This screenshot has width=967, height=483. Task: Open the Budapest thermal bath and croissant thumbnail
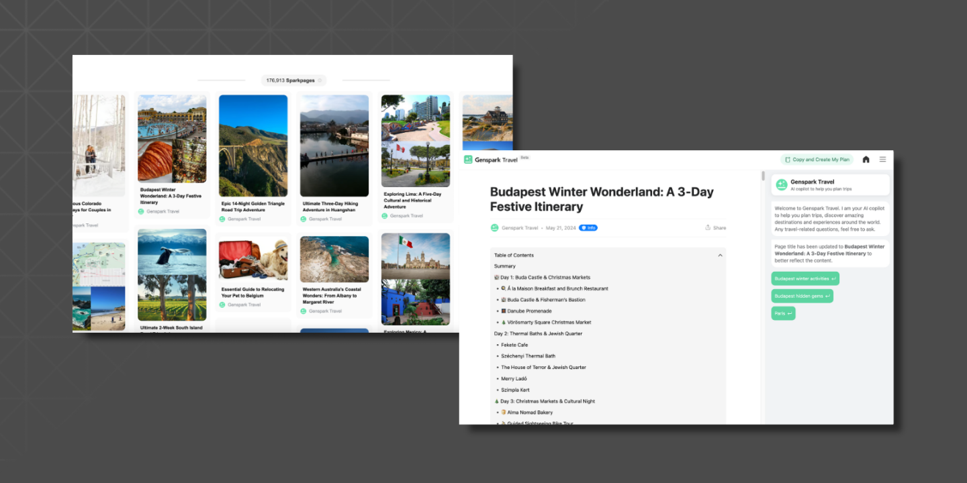click(172, 139)
